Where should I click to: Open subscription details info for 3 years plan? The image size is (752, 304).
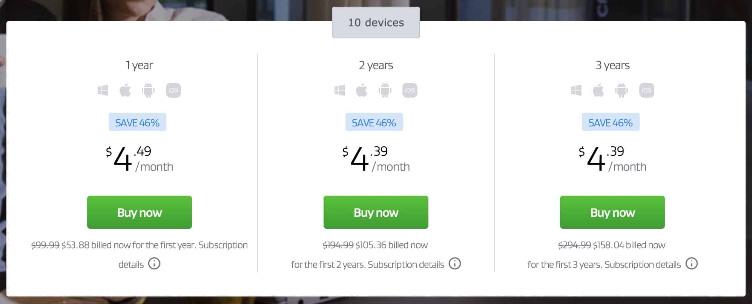click(692, 263)
